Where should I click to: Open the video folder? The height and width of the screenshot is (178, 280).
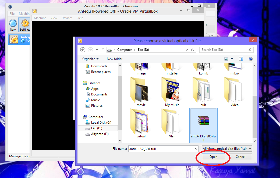click(x=235, y=92)
